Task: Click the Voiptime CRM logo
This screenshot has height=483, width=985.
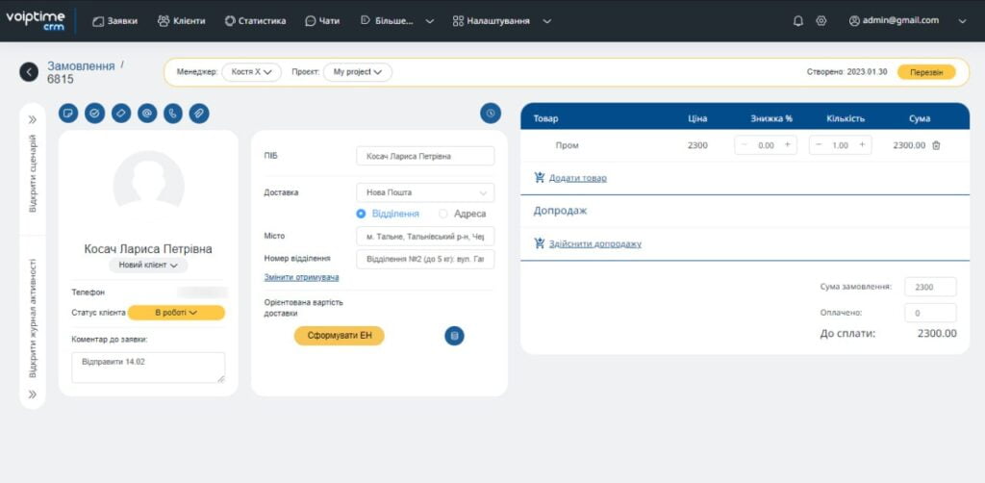Action: tap(36, 20)
